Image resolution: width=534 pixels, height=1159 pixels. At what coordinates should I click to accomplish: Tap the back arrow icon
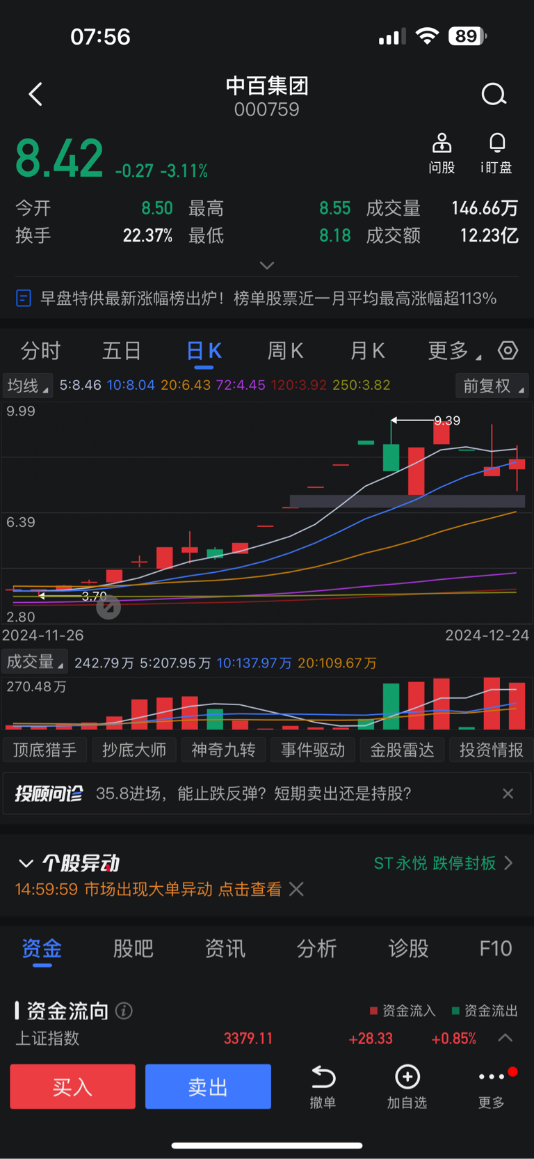point(36,94)
